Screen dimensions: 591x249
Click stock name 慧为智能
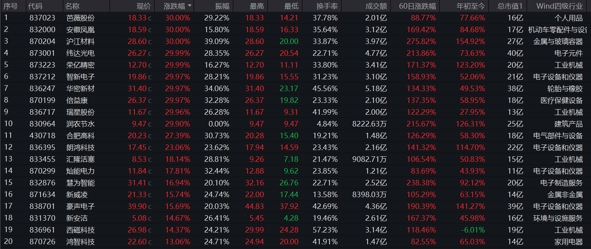81,183
